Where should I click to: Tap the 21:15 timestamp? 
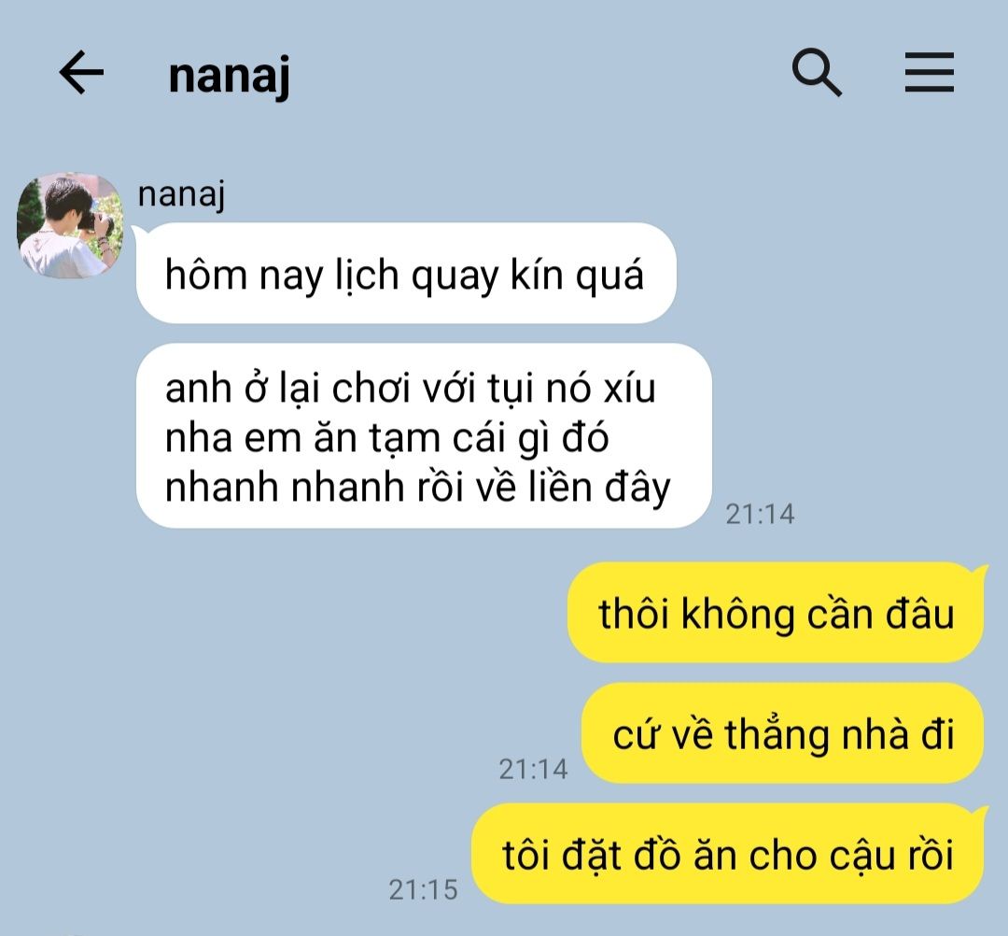[x=423, y=889]
